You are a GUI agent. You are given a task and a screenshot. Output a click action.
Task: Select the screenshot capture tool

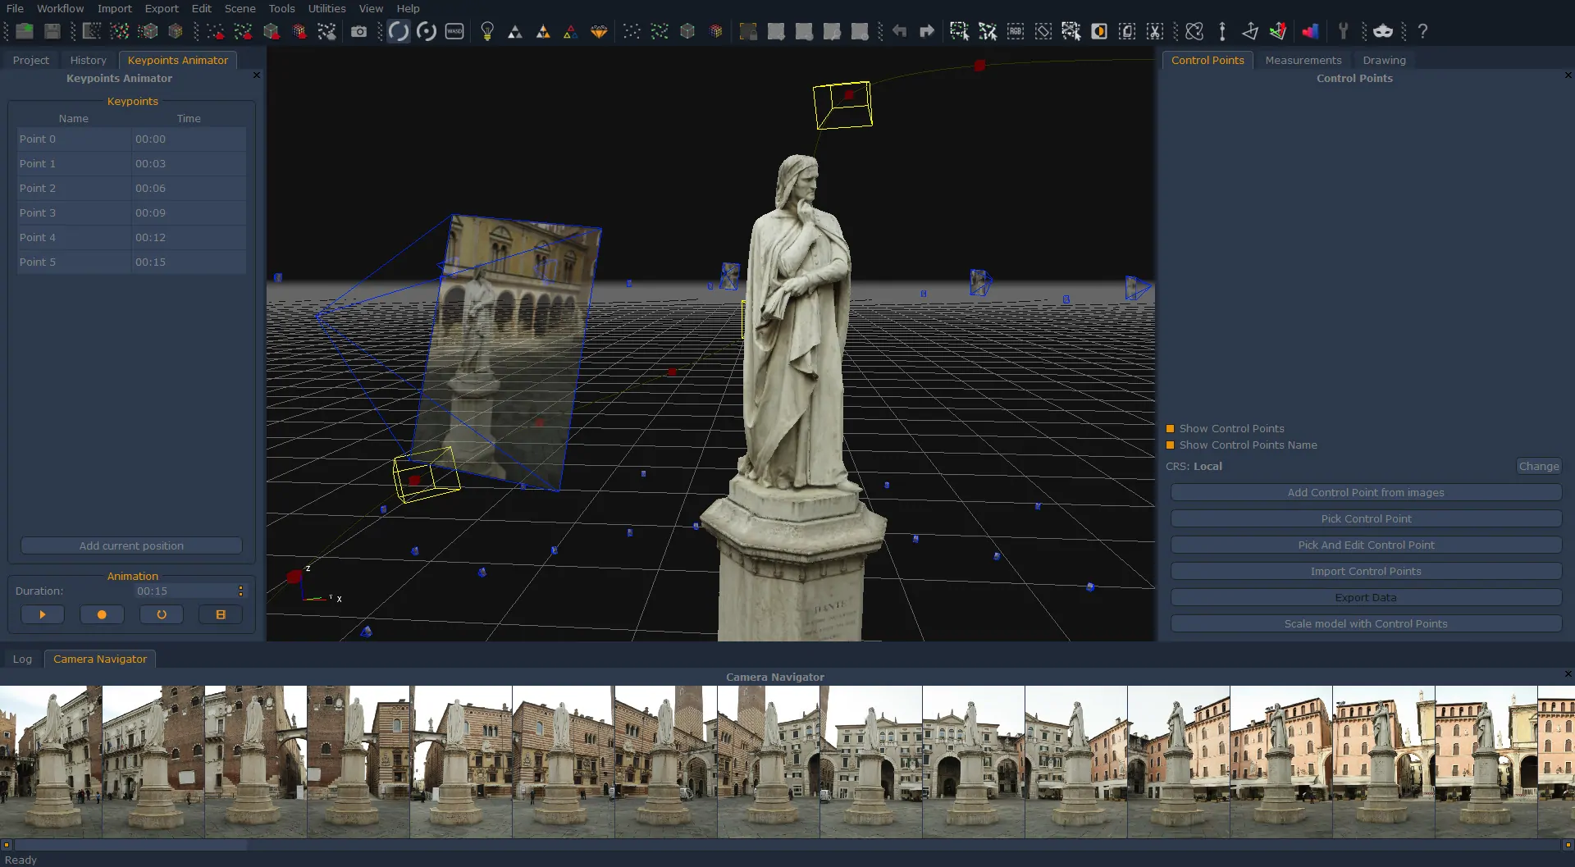[360, 31]
